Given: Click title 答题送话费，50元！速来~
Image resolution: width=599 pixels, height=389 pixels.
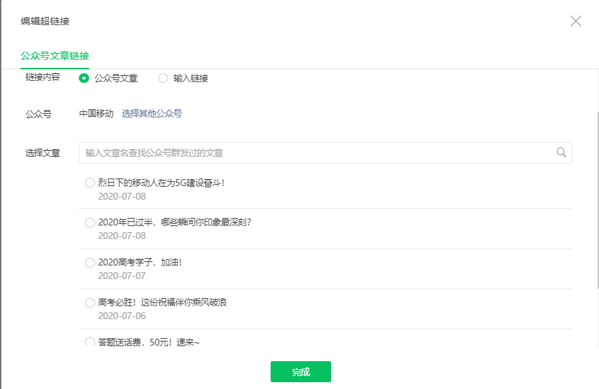Looking at the screenshot, I should tap(149, 342).
